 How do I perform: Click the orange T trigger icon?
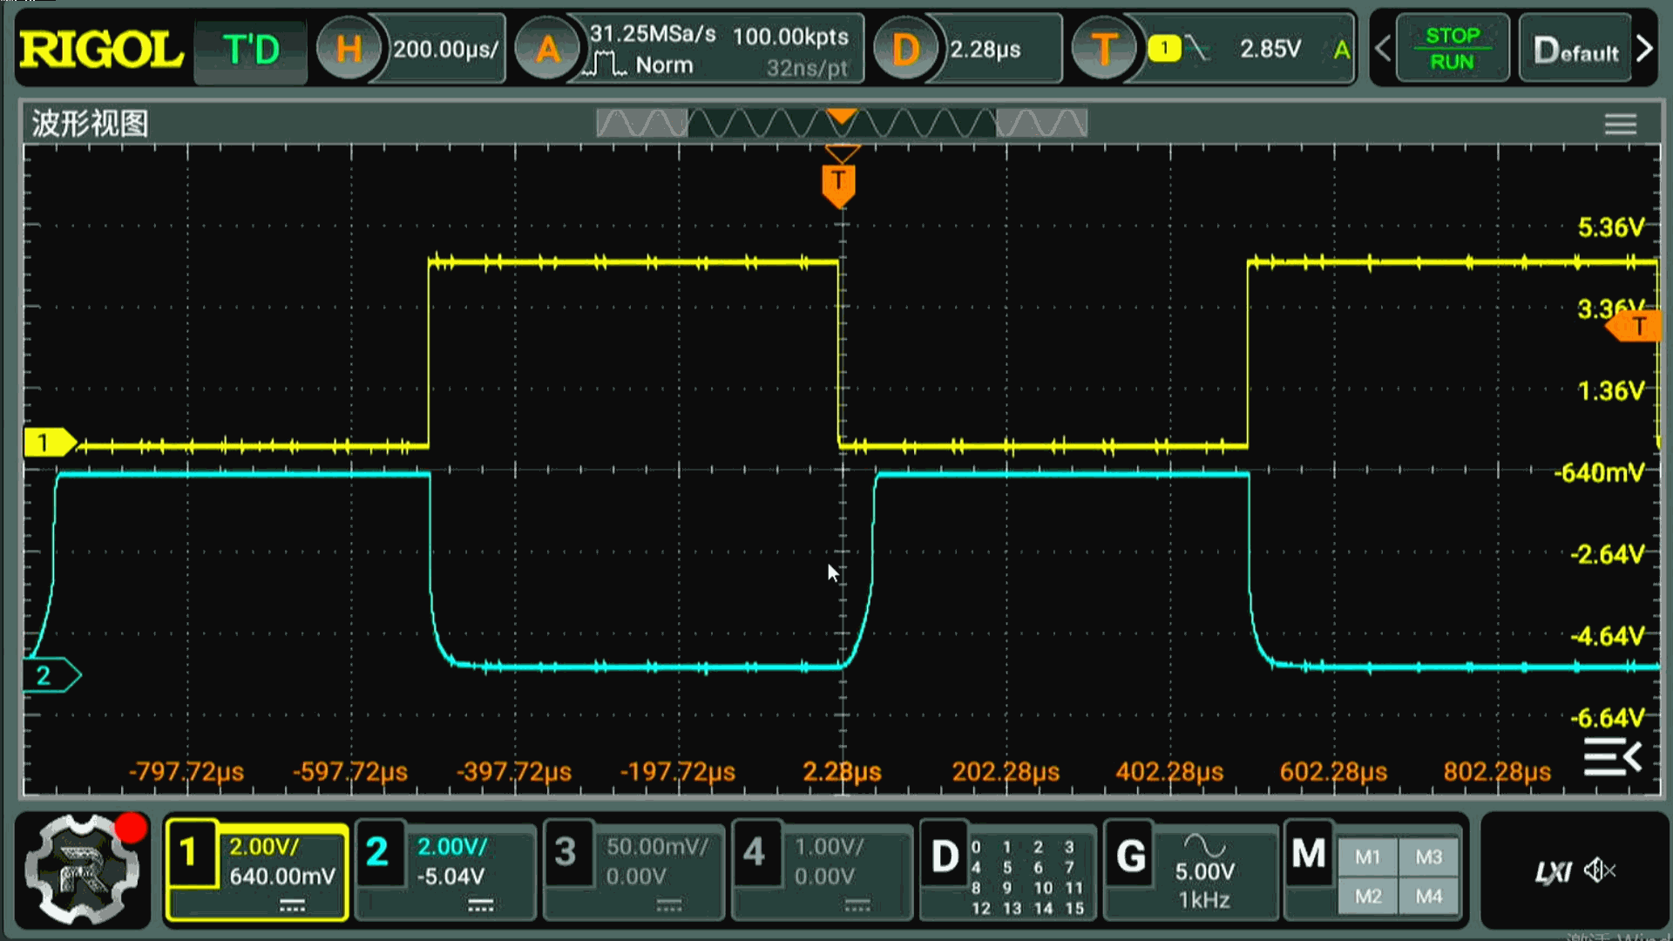pos(1103,49)
